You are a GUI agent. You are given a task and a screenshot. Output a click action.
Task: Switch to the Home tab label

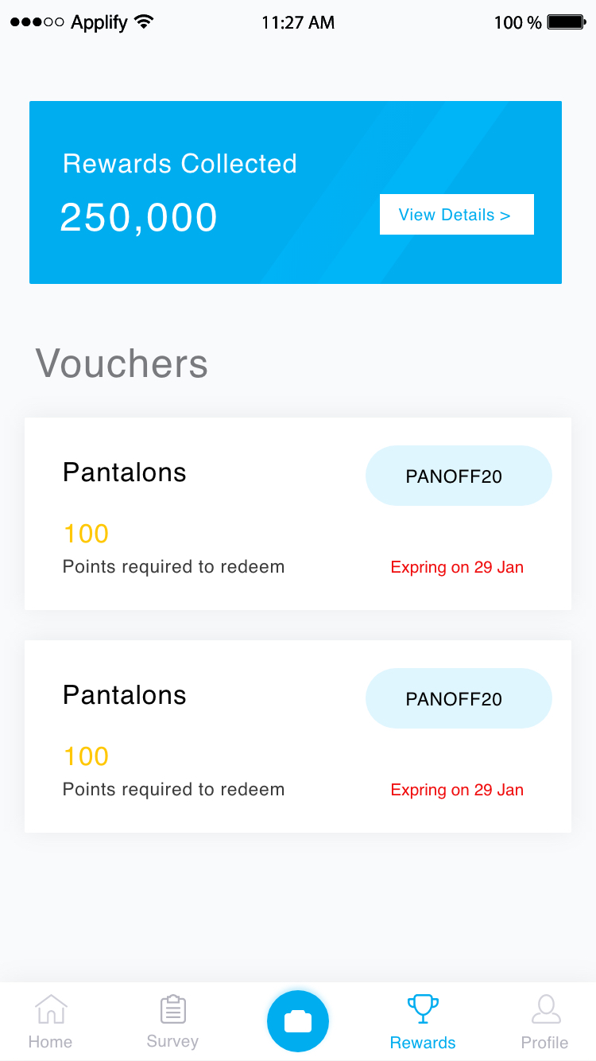50,1042
